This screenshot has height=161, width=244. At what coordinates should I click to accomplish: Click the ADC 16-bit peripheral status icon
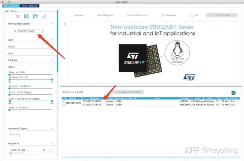point(11,153)
